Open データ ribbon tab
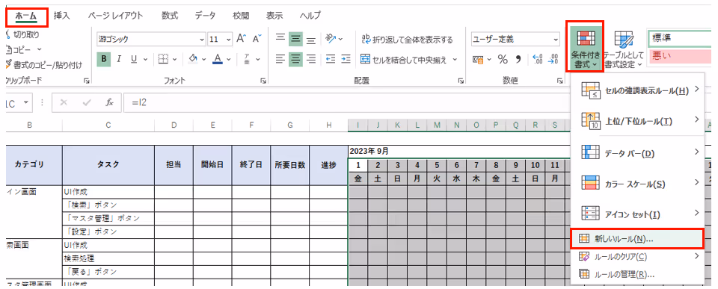The image size is (718, 289). pos(205,16)
